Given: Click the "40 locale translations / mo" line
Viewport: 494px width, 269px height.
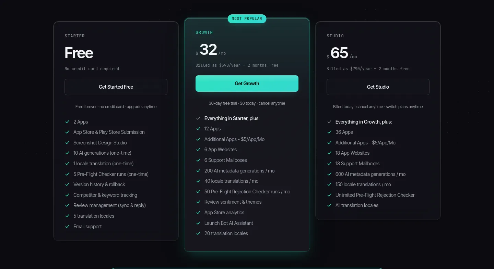Looking at the screenshot, I should coord(232,181).
